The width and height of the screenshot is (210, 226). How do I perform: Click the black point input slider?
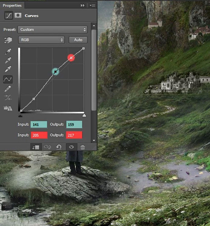pyautogui.click(x=20, y=116)
